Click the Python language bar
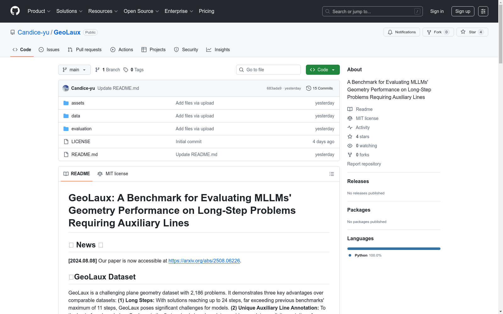 (x=394, y=249)
